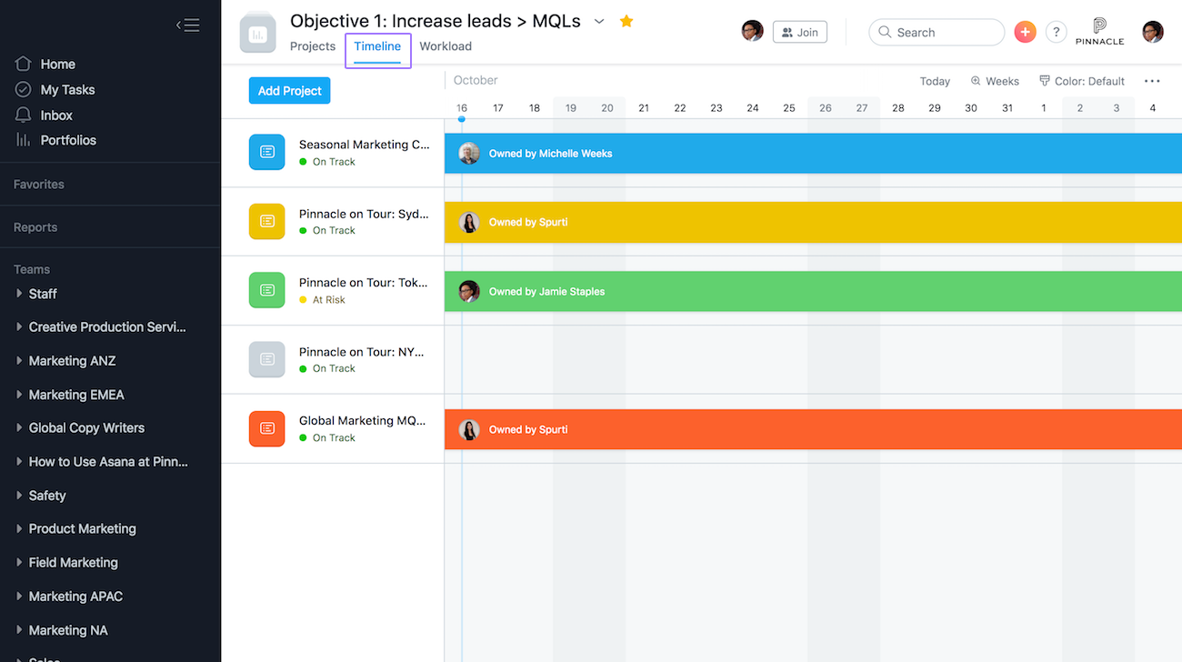Open the timeline more options ellipsis
This screenshot has height=662, width=1182.
tap(1152, 81)
